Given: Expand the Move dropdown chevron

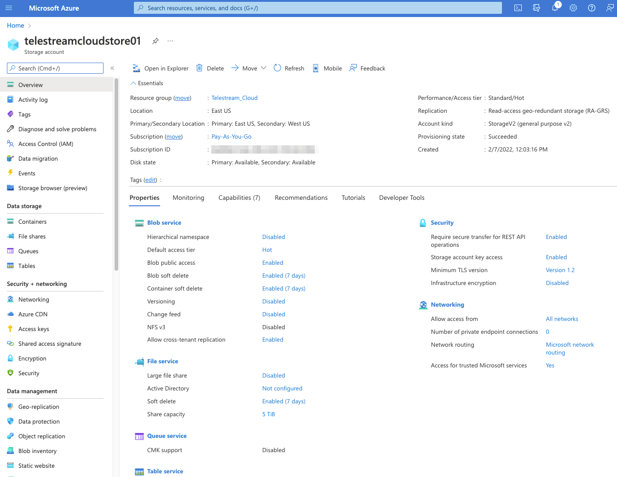Looking at the screenshot, I should tap(264, 68).
